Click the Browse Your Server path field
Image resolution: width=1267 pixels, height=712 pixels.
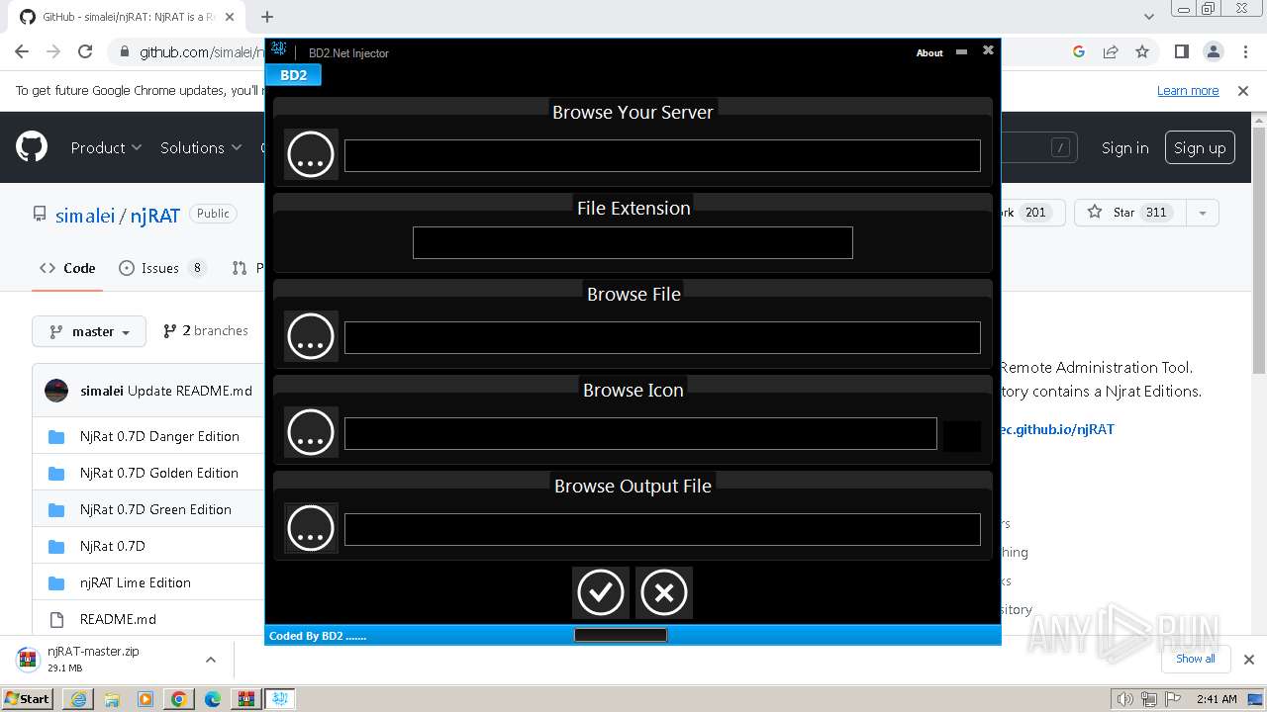[x=662, y=155]
